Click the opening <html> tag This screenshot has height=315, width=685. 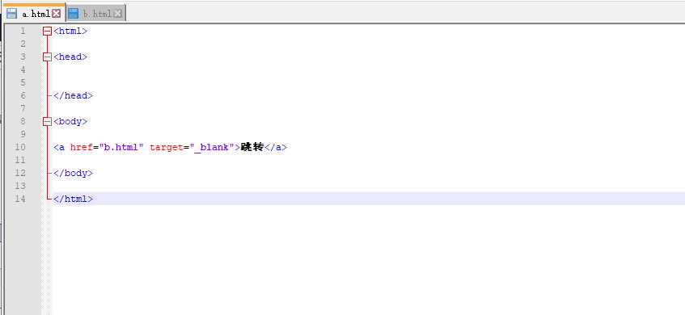click(70, 31)
